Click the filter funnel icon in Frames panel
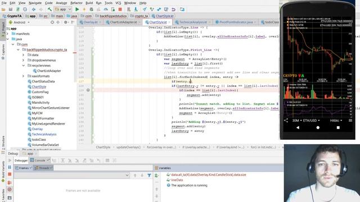 click(149, 176)
